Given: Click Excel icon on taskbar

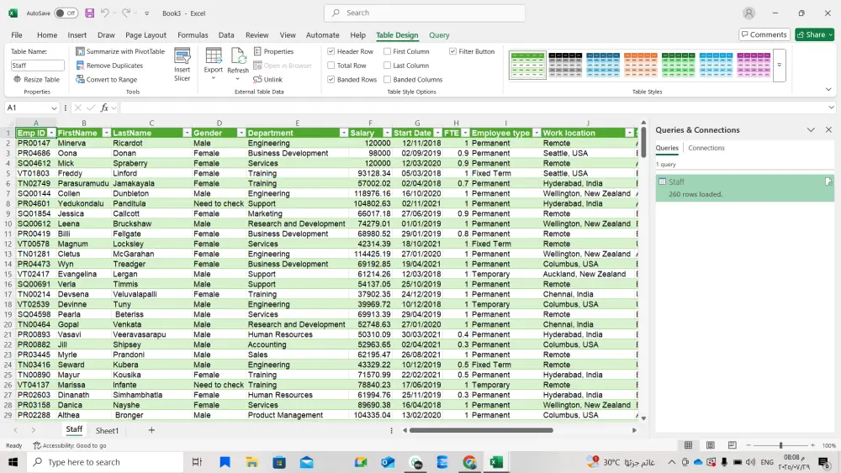Looking at the screenshot, I should pyautogui.click(x=497, y=462).
